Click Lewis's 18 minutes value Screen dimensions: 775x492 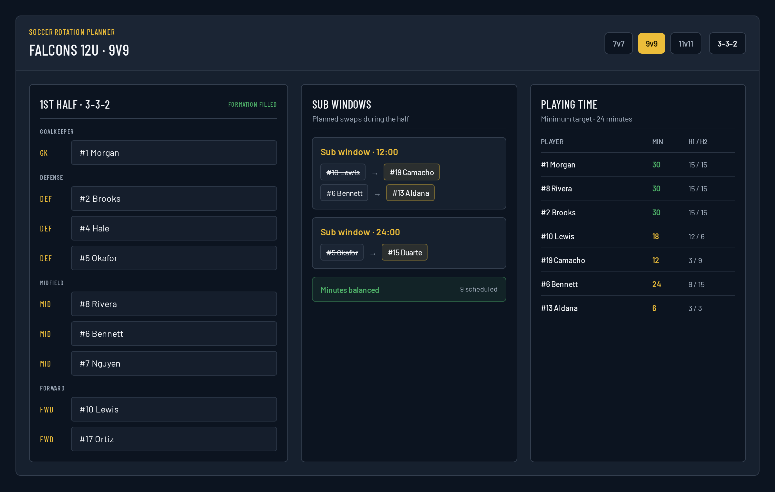[655, 236]
